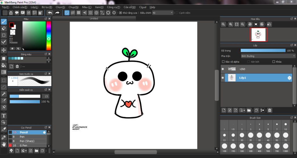Select the Gradient tool

pyautogui.click(x=4, y=72)
